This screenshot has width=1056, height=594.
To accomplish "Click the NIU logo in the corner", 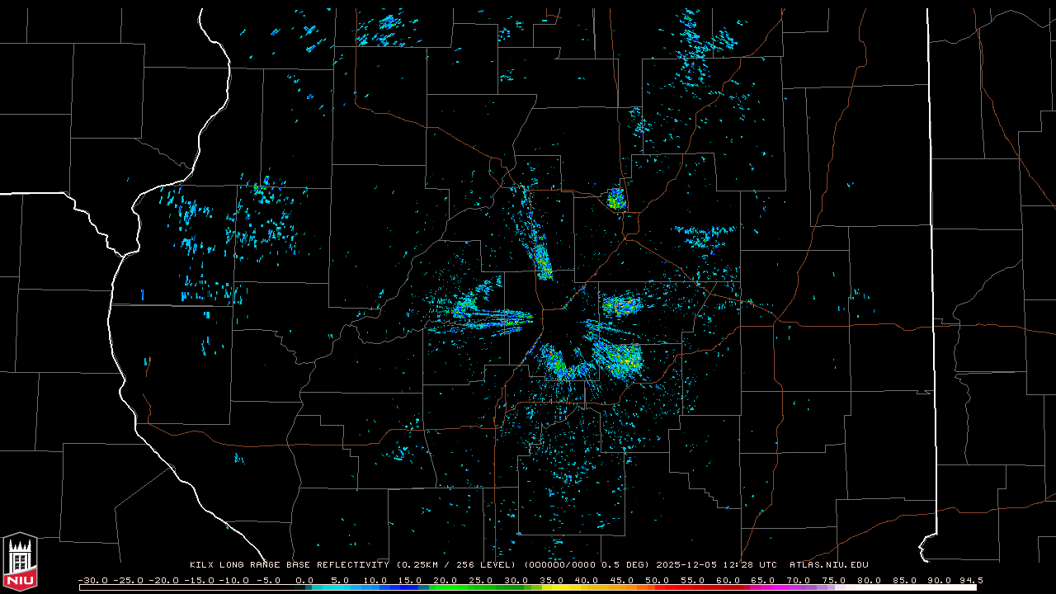I will click(20, 562).
